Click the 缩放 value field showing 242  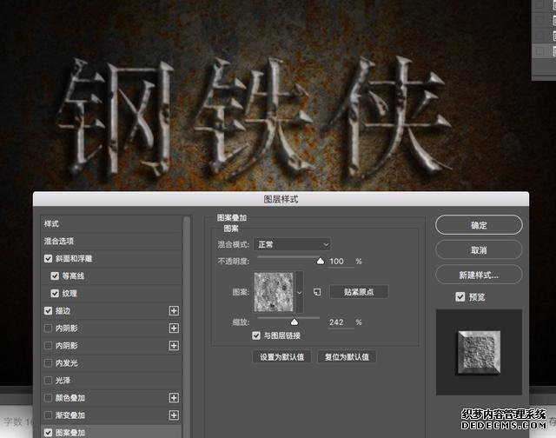(341, 322)
